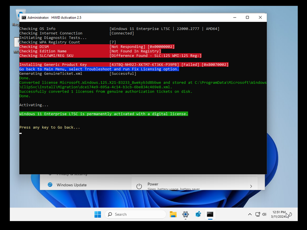This screenshot has width=307, height=230.
Task: Open Windows Update in the Settings window
Action: coord(72,185)
